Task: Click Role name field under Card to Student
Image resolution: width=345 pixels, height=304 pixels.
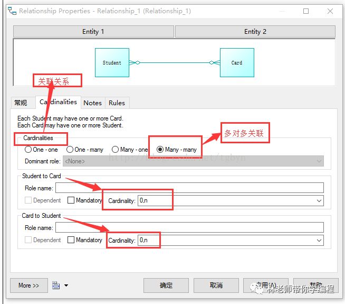Action: (189, 227)
